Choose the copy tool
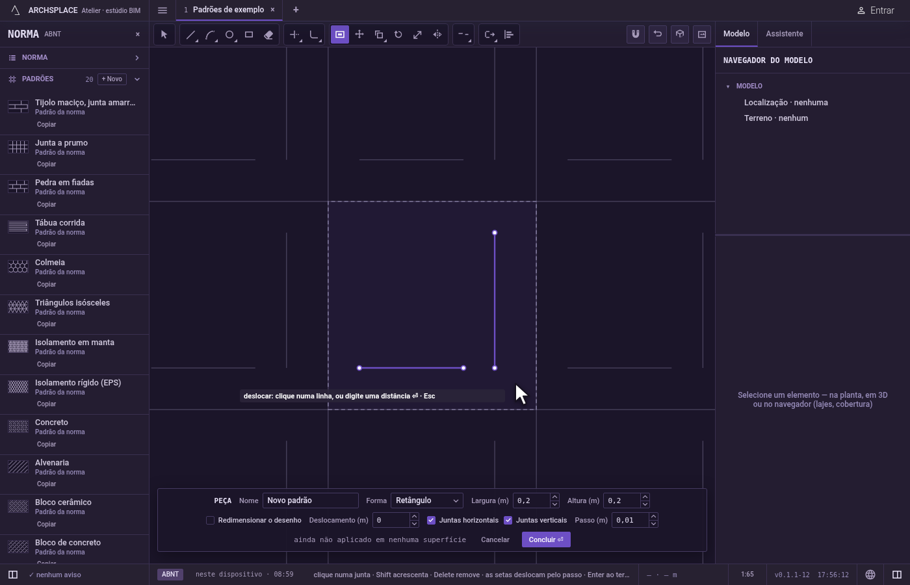Viewport: 910px width, 585px height. [379, 34]
